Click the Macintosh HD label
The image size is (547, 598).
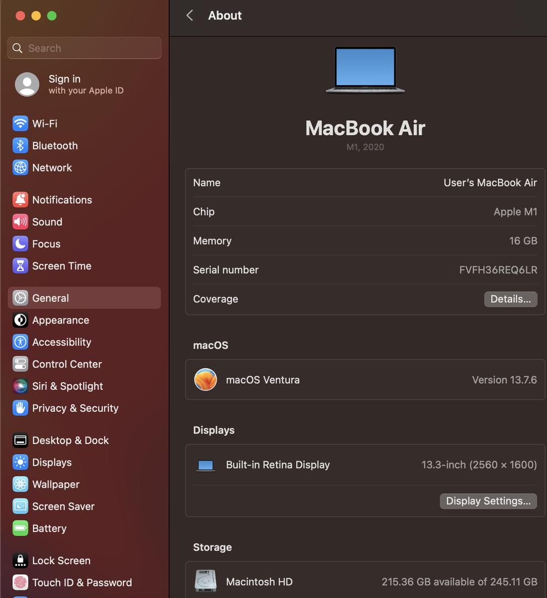tap(259, 581)
